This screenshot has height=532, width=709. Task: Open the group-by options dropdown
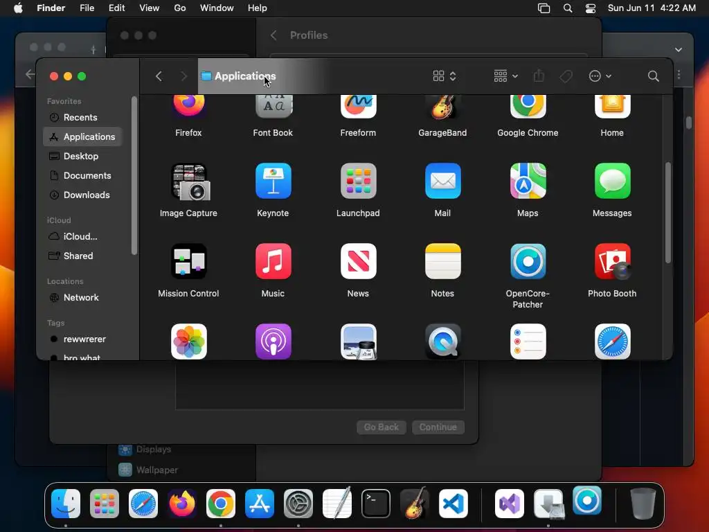(x=505, y=76)
